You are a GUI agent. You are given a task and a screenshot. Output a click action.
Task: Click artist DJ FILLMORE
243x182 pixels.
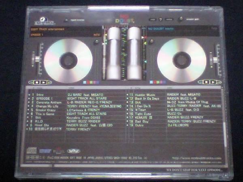(178, 125)
